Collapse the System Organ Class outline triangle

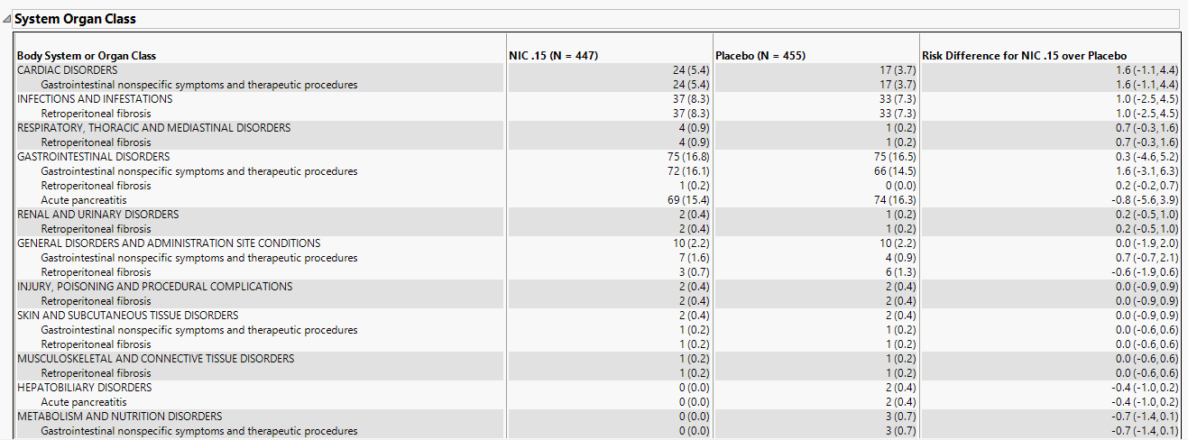coord(7,19)
